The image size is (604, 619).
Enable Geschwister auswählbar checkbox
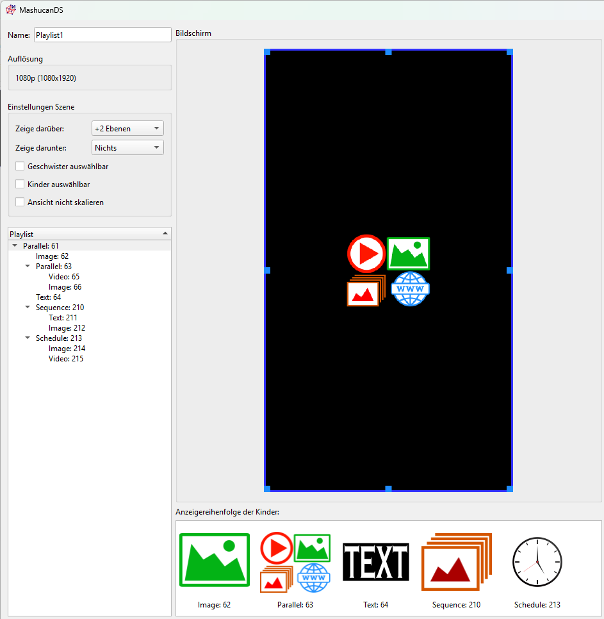(20, 167)
